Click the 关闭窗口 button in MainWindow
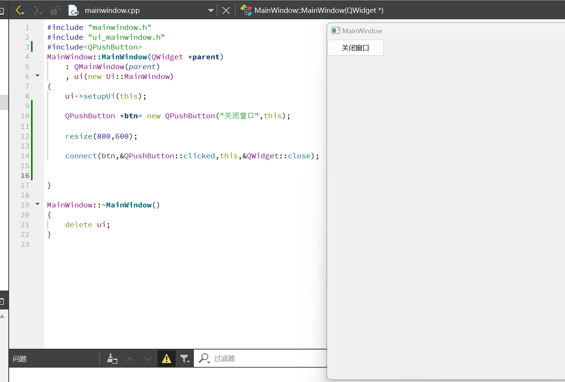The height and width of the screenshot is (382, 565). tap(356, 48)
